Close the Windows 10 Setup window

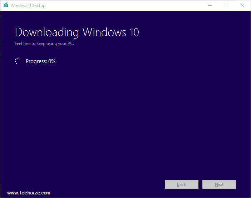click(x=242, y=6)
